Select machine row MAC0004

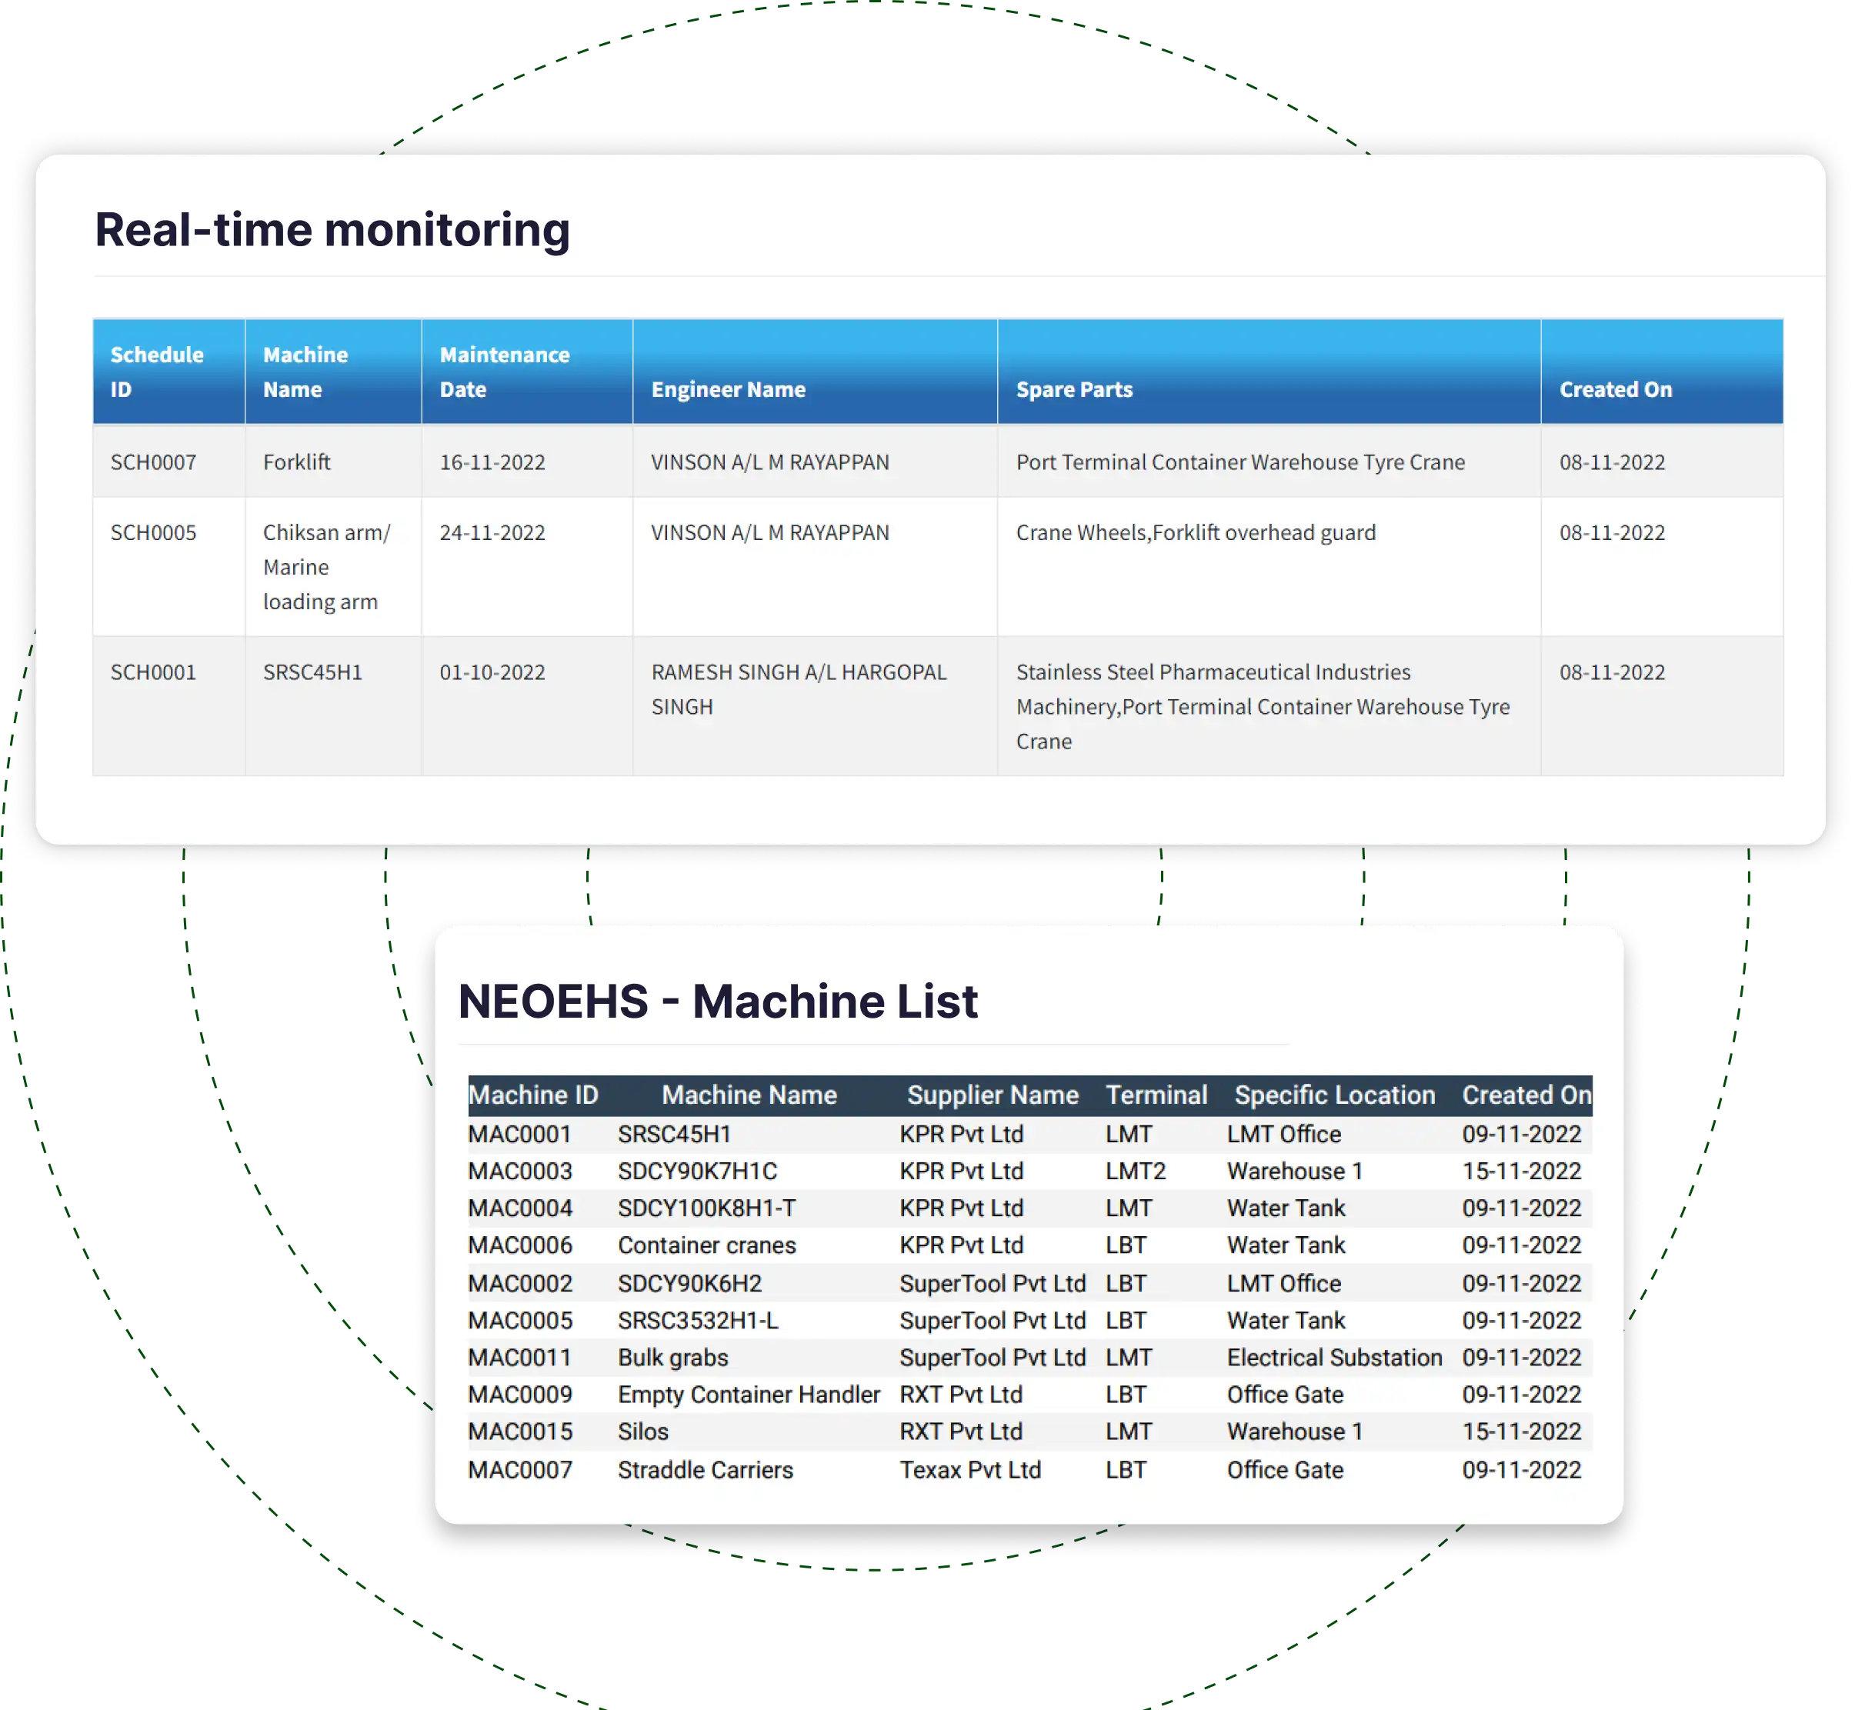[1030, 1208]
